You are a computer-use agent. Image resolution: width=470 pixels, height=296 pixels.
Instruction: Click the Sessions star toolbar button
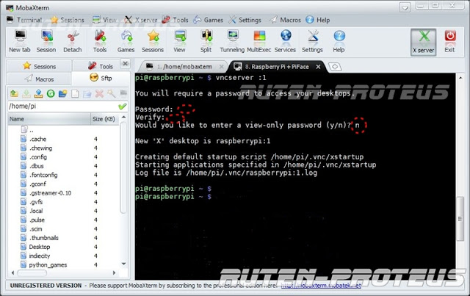click(153, 42)
